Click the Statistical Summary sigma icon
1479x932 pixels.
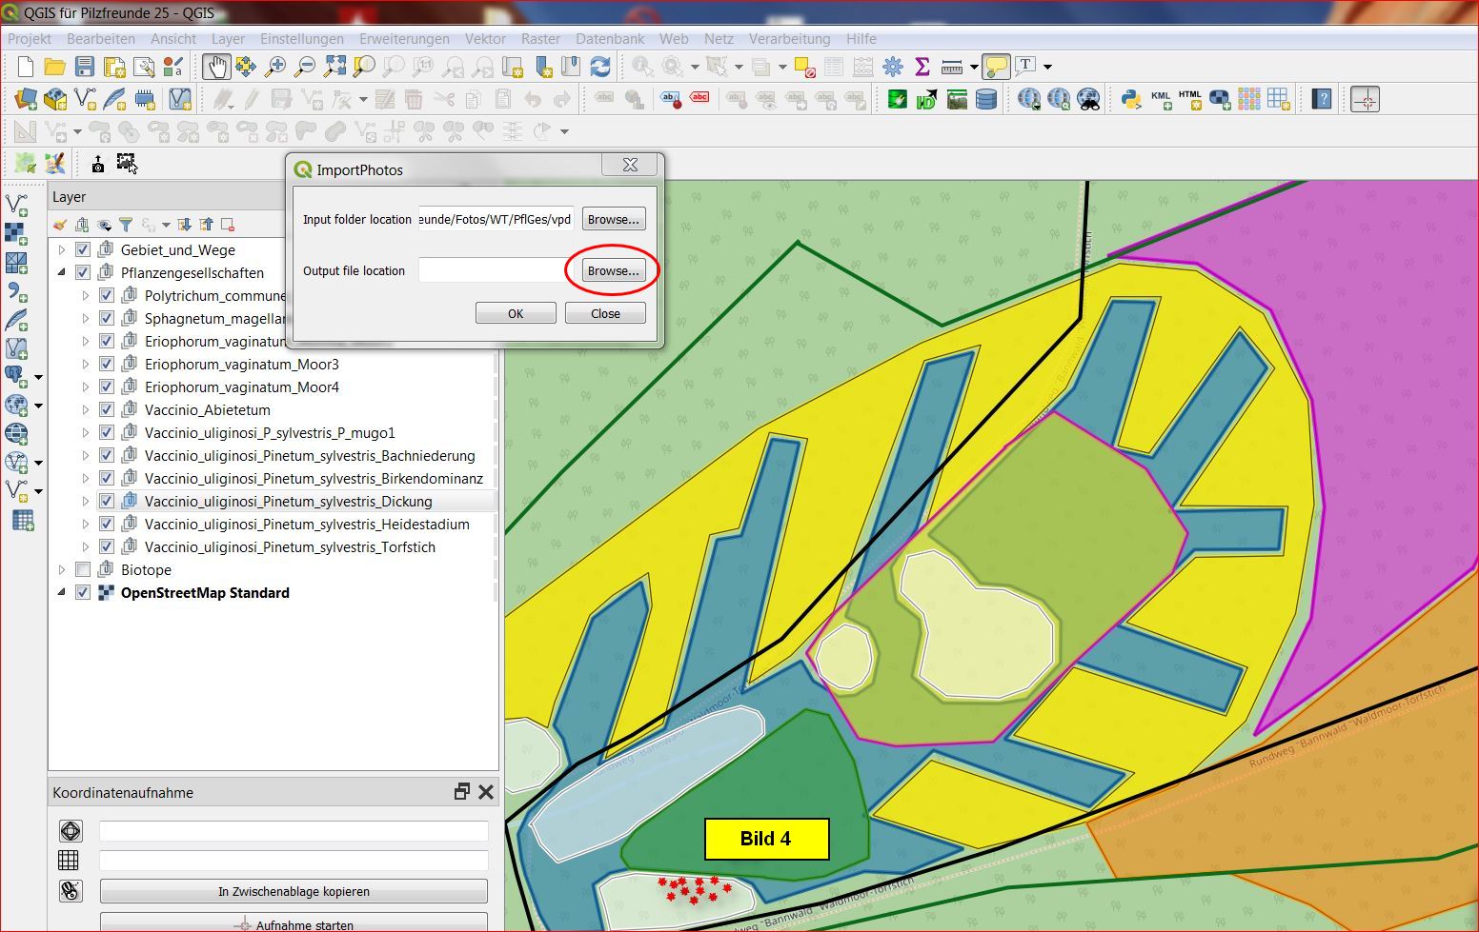[922, 67]
